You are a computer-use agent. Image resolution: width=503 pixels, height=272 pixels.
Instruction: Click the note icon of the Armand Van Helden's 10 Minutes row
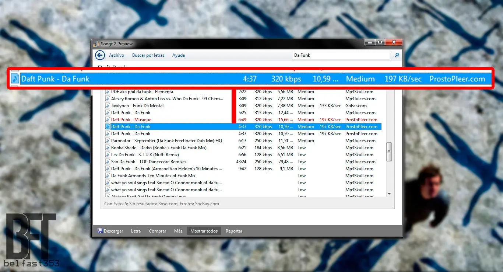108,169
